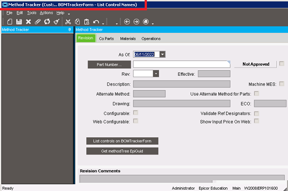
Task: Click the Part Number... search button
Action: [109, 64]
